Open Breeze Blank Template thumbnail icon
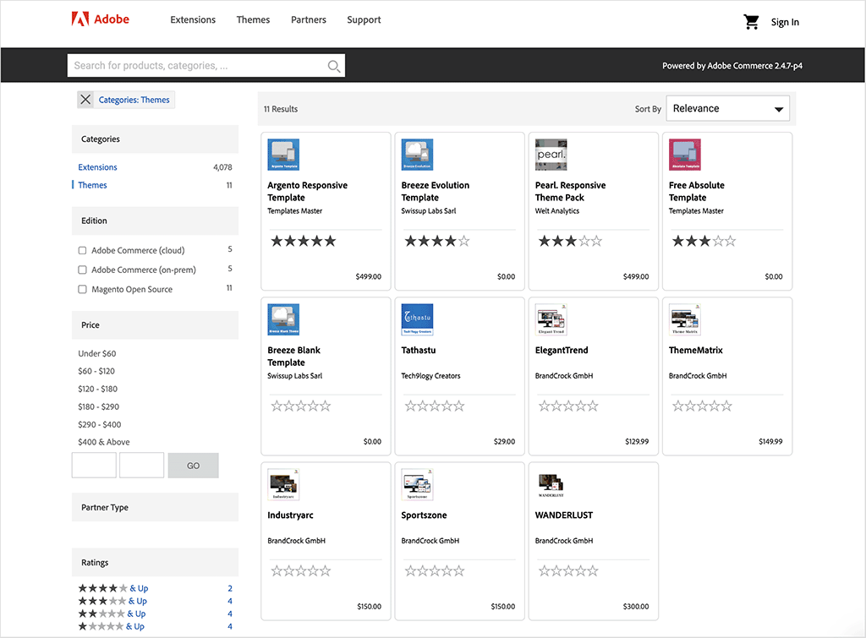866x638 pixels. [x=283, y=319]
